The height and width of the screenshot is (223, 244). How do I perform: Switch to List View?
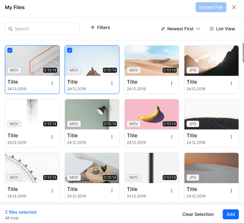222,29
